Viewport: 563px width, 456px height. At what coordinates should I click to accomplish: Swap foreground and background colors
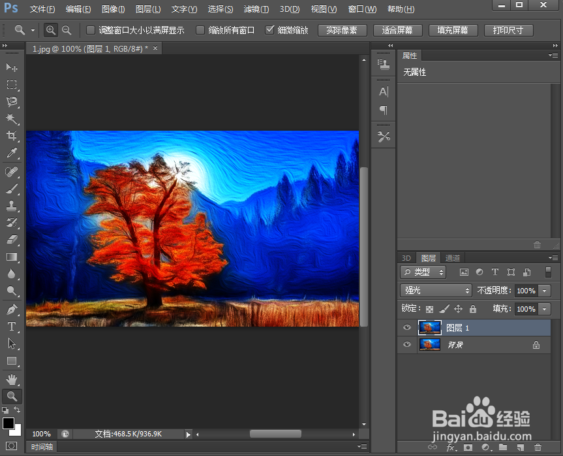pos(17,410)
